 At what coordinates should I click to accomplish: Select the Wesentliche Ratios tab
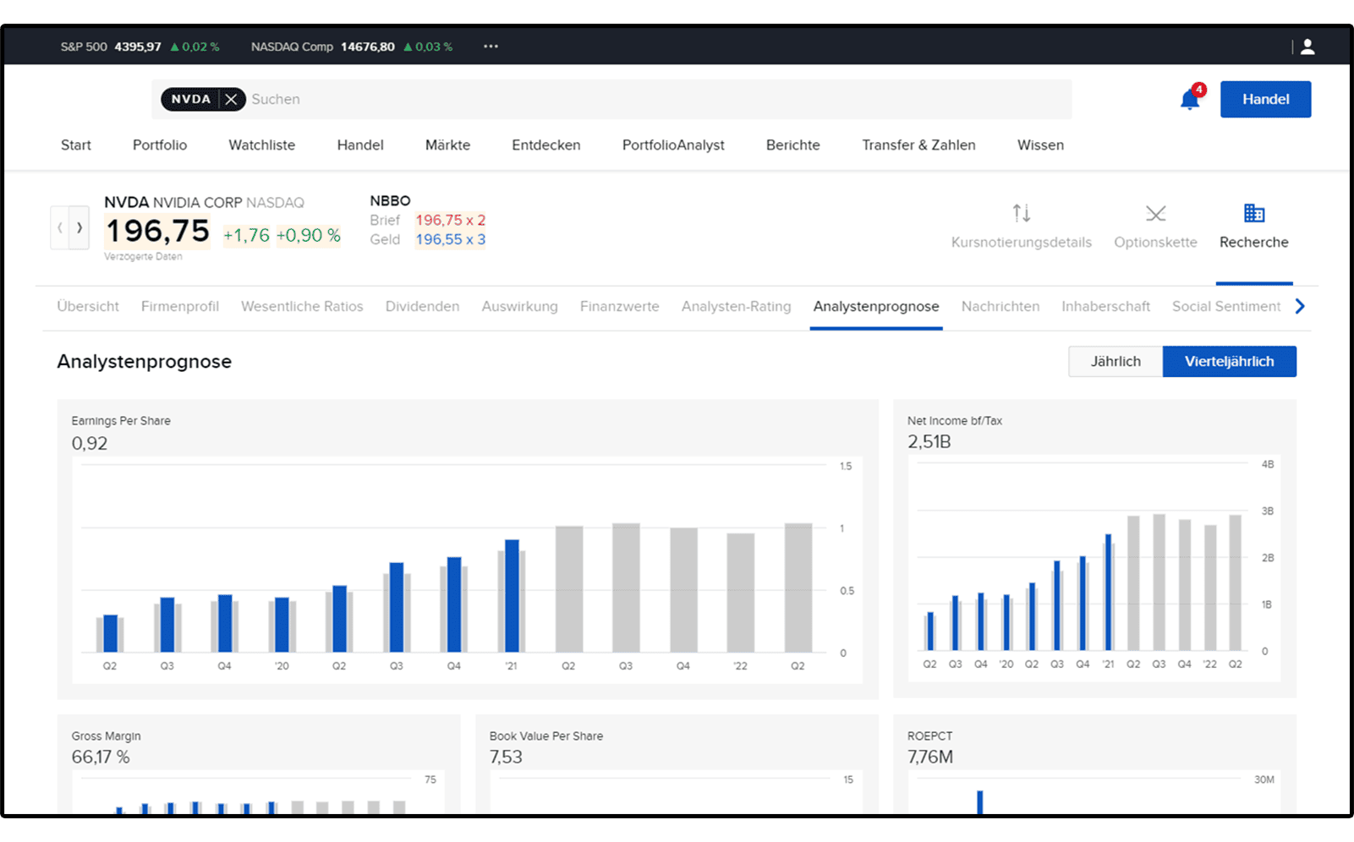[302, 306]
